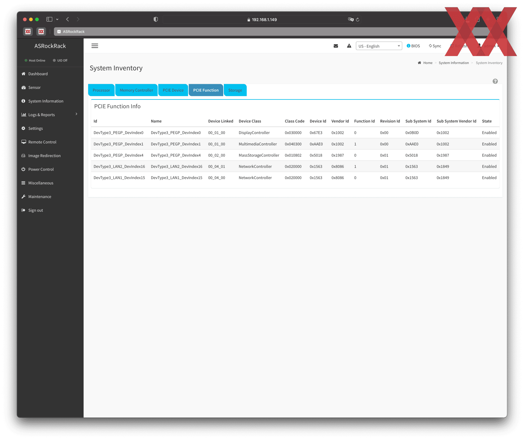Image resolution: width=524 pixels, height=440 pixels.
Task: Select the PCIE Function tab
Action: tap(206, 90)
